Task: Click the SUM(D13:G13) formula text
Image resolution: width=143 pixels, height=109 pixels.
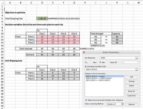Action: pos(98,46)
